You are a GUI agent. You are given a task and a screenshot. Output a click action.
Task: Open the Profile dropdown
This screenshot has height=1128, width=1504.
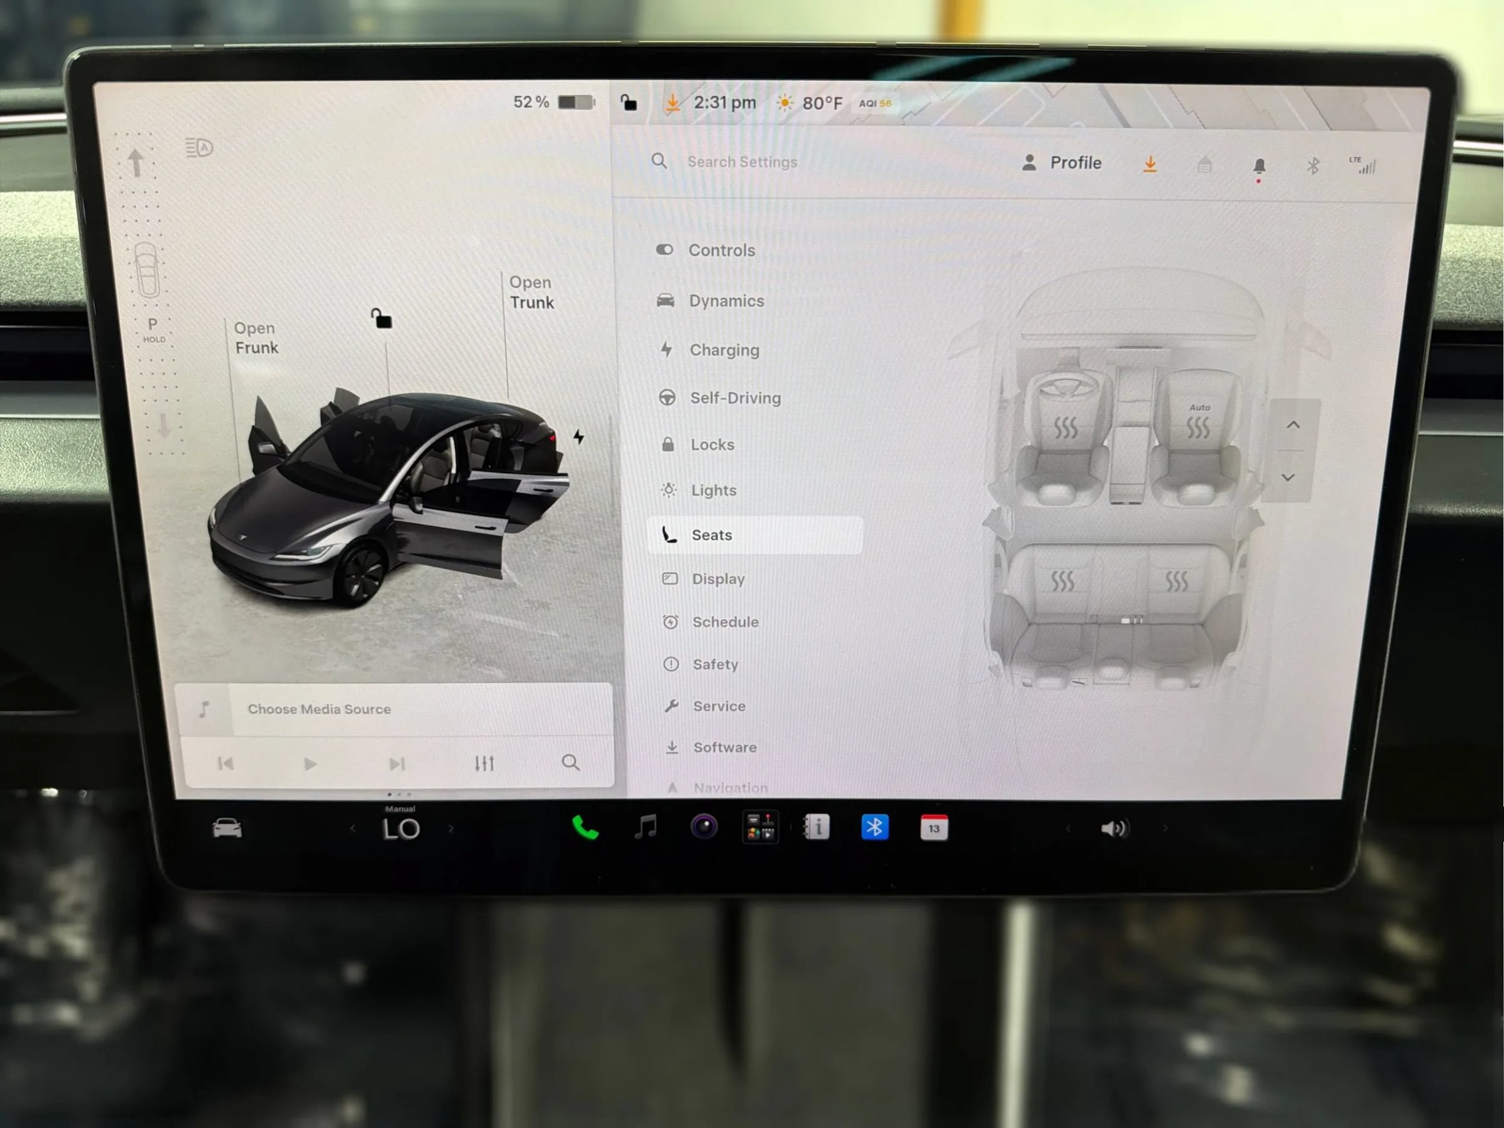pyautogui.click(x=1062, y=162)
